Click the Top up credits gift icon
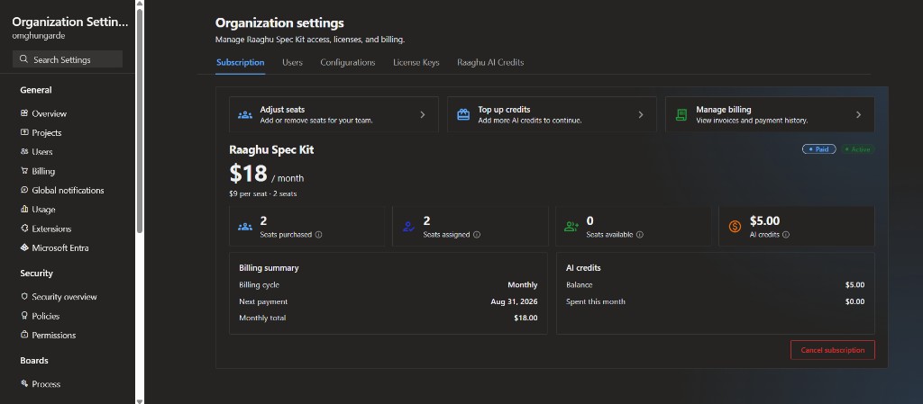The height and width of the screenshot is (404, 923). point(463,114)
